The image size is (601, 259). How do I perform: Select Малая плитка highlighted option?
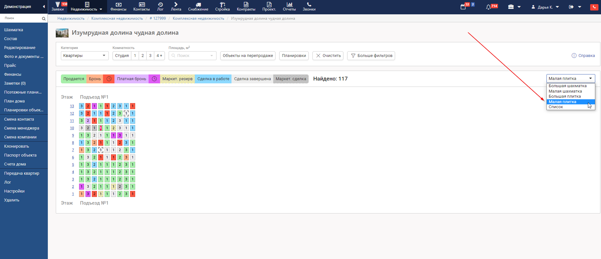click(571, 102)
